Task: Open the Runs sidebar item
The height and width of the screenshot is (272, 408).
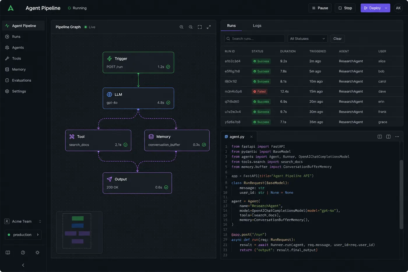Action: click(x=23, y=37)
